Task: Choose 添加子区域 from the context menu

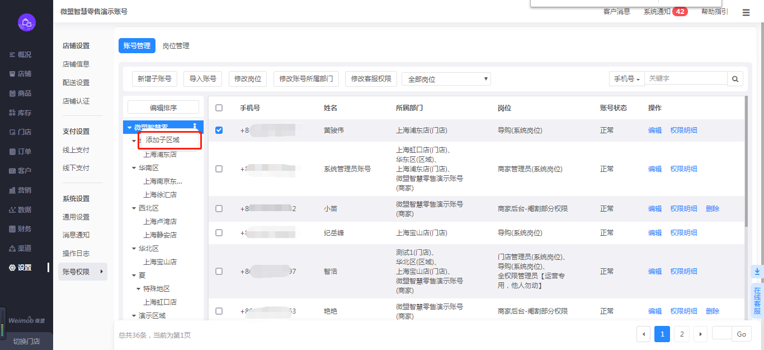Action: click(x=163, y=139)
